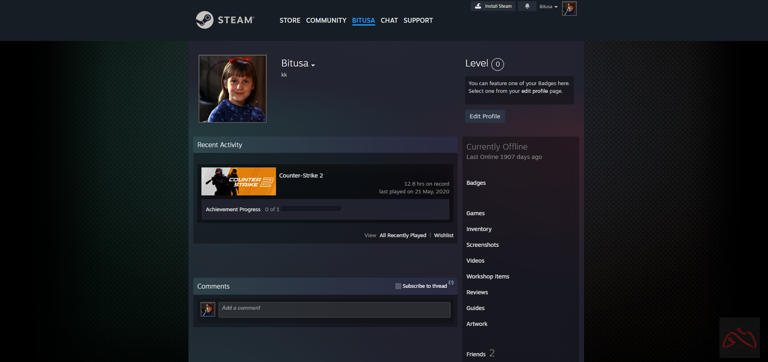Screen dimensions: 768x362
Task: Click the Edit Profile button
Action: pyautogui.click(x=485, y=116)
